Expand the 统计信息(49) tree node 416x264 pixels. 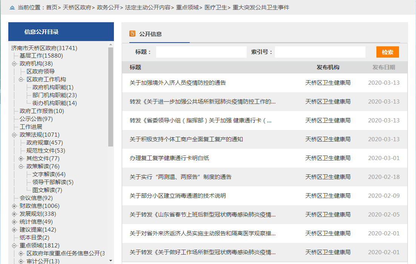click(14, 222)
